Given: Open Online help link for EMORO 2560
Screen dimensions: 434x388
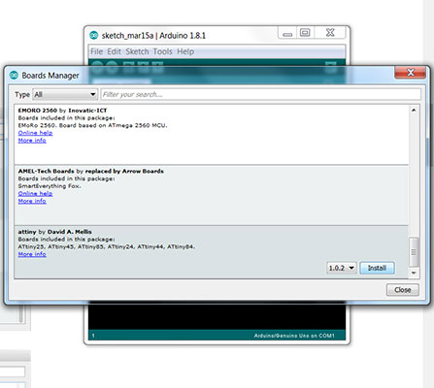Looking at the screenshot, I should 35,133.
